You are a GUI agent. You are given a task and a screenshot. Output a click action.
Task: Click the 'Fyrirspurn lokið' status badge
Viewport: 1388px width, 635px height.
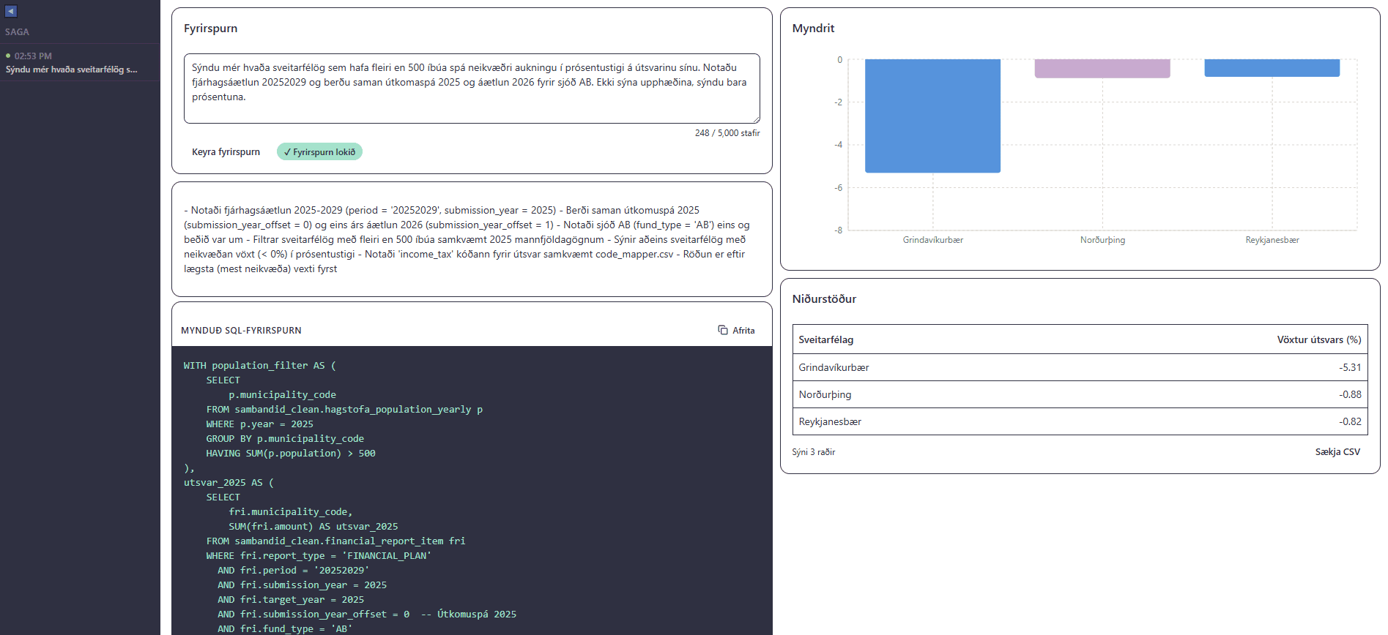click(x=319, y=151)
